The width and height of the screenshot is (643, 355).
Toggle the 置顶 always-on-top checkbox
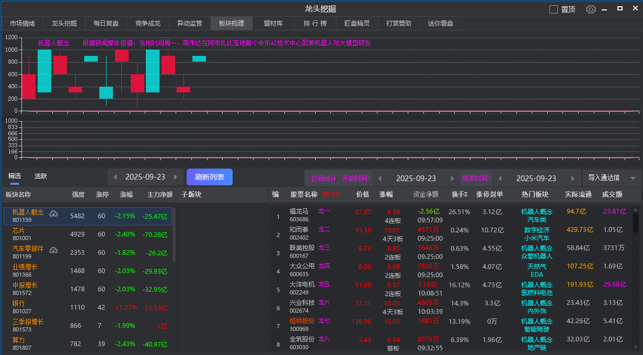coord(554,9)
